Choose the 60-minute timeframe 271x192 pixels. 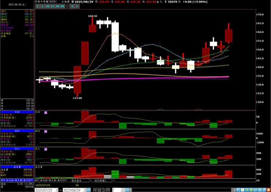(x=62, y=6)
